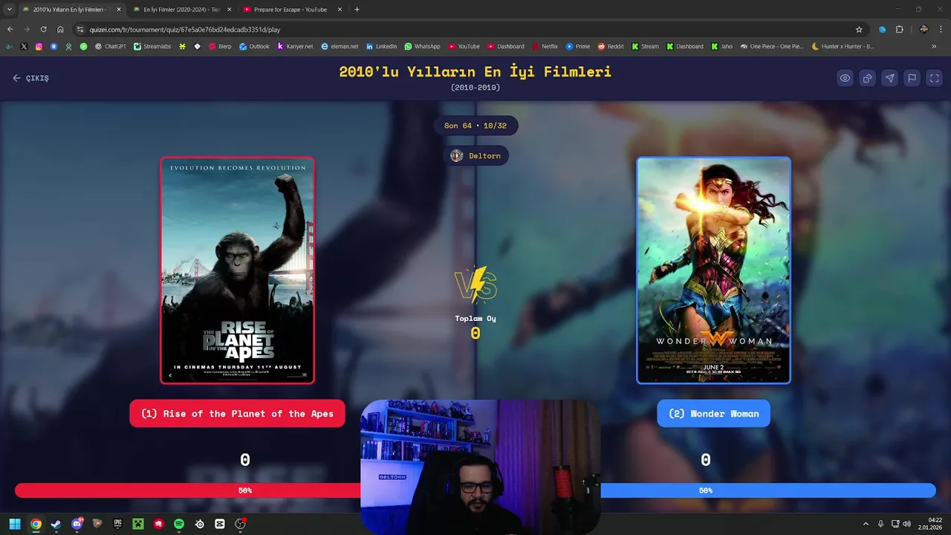Expand the system tray hidden icons arrow

[866, 524]
